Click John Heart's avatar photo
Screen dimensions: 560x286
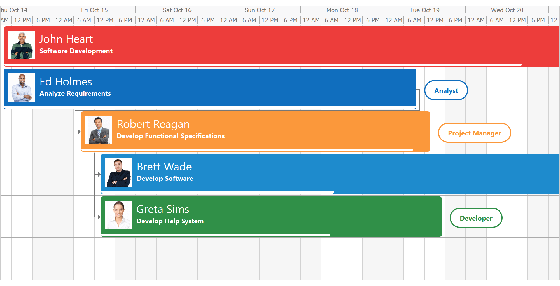21,46
